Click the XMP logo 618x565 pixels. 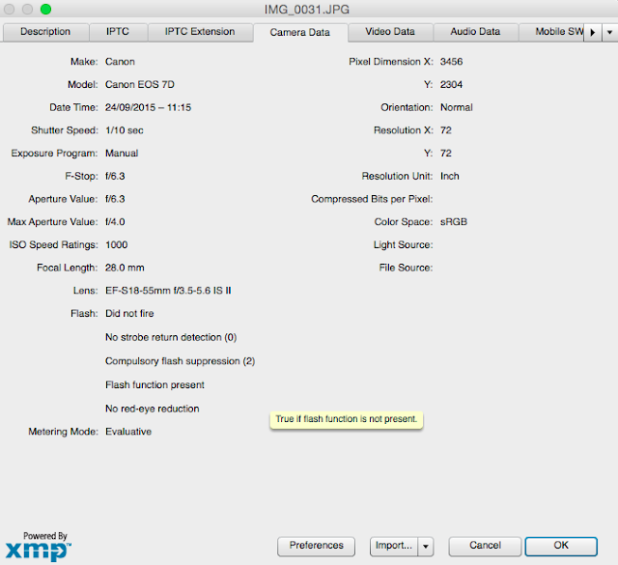point(39,547)
